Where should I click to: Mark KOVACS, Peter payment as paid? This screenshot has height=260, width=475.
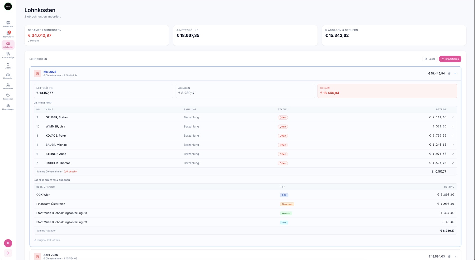click(453, 136)
